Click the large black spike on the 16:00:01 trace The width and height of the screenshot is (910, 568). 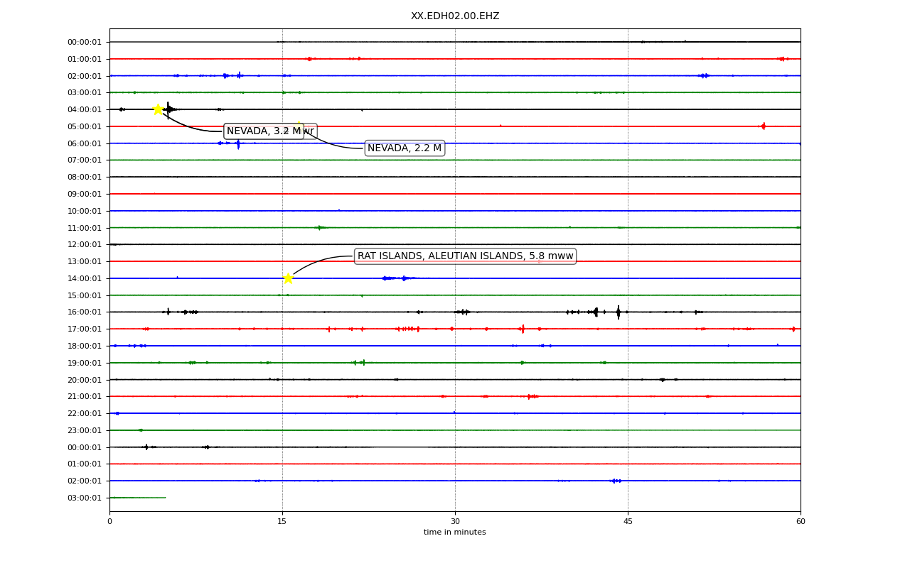(x=618, y=312)
